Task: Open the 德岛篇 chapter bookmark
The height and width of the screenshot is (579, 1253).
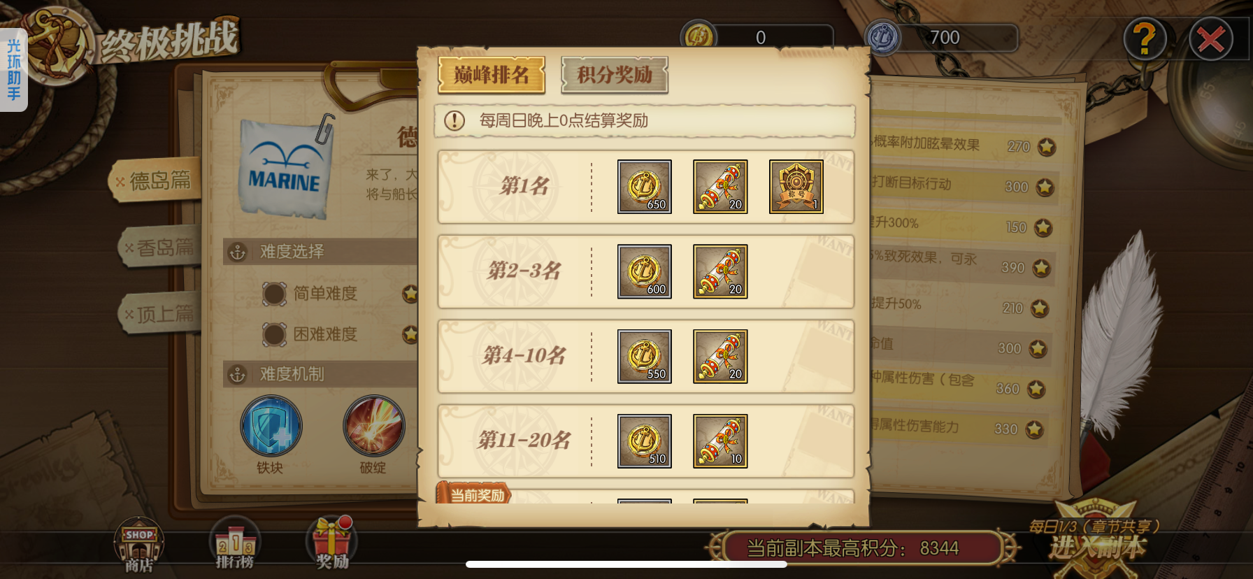Action: click(x=155, y=181)
